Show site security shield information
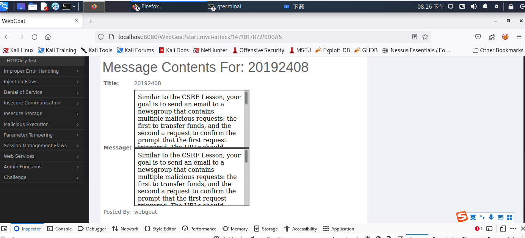This screenshot has height=238, width=525. click(x=101, y=37)
